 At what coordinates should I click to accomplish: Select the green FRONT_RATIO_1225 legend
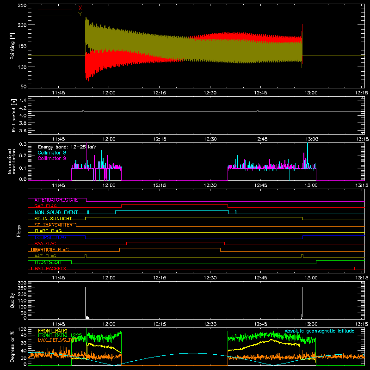(60, 335)
